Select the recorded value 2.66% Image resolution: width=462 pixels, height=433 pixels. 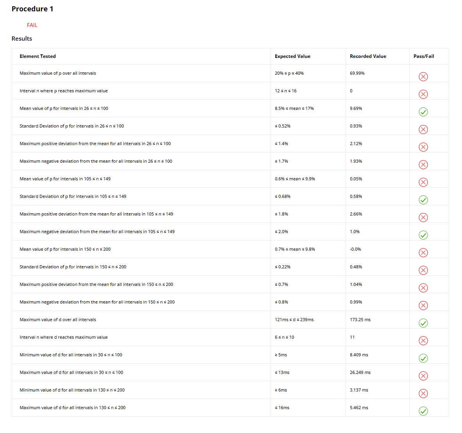[x=356, y=214]
